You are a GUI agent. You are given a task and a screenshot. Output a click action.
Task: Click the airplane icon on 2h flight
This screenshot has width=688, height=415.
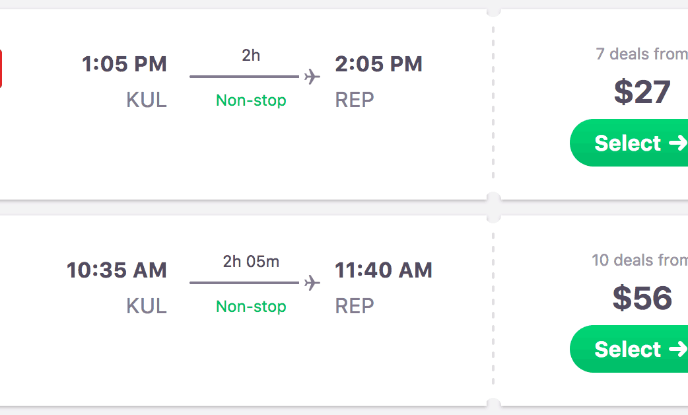[x=312, y=77]
